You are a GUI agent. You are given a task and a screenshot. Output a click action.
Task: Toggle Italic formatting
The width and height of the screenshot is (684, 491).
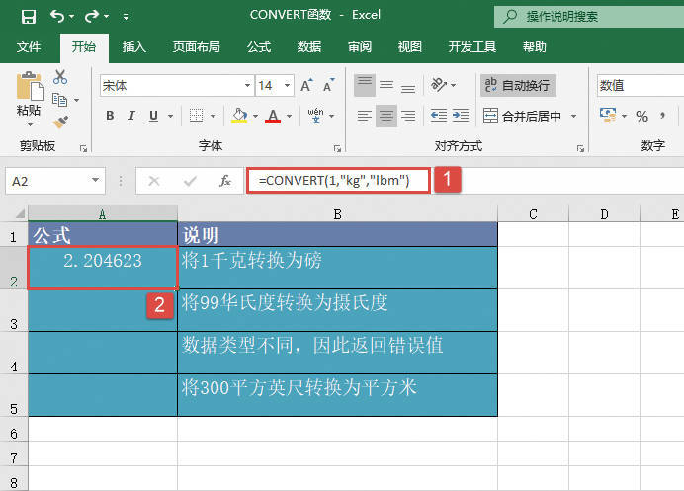click(x=134, y=117)
